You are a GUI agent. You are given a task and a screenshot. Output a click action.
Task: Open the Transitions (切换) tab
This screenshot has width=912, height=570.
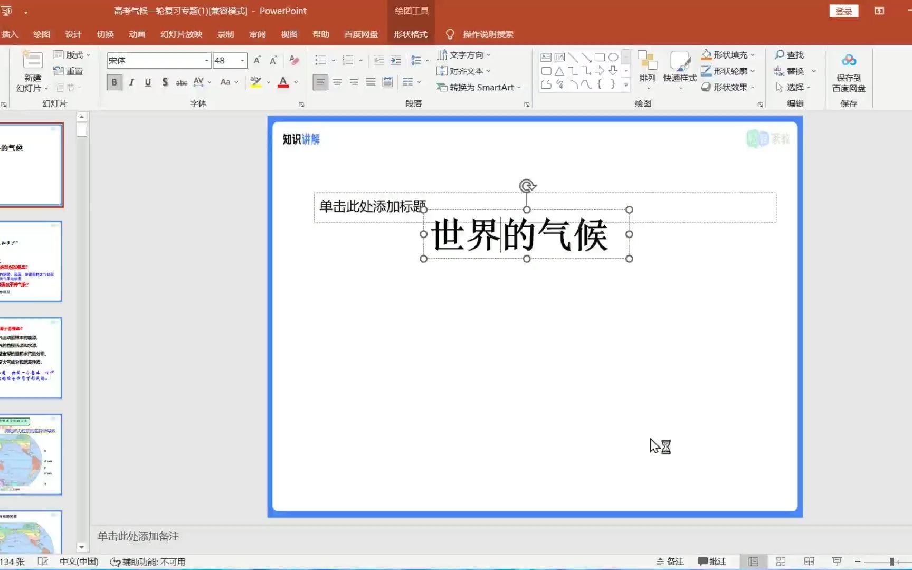point(105,34)
